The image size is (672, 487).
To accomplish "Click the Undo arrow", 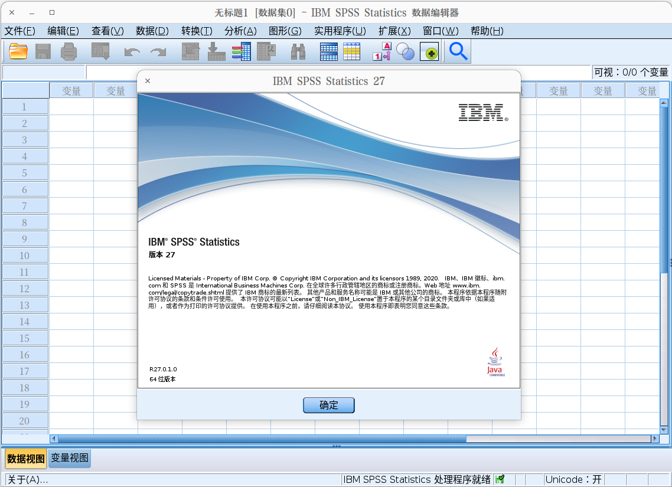I will [x=132, y=52].
